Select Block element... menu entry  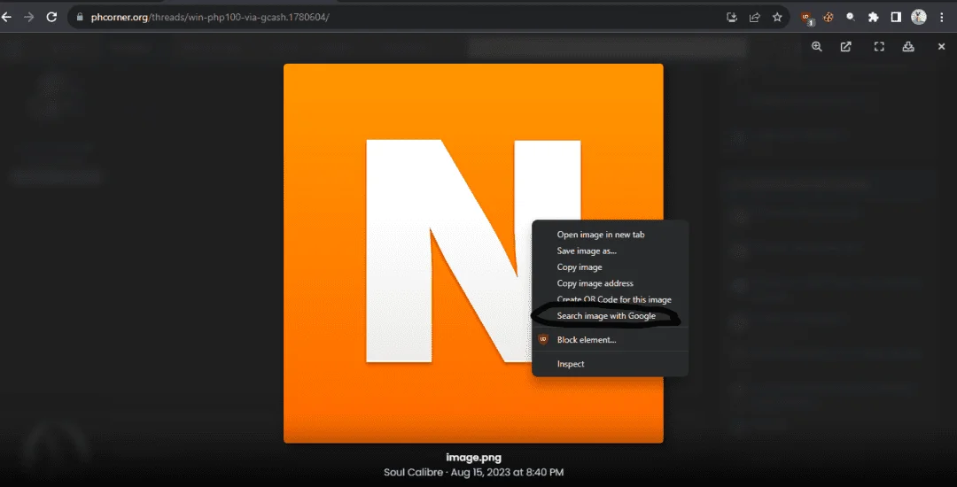(x=610, y=339)
